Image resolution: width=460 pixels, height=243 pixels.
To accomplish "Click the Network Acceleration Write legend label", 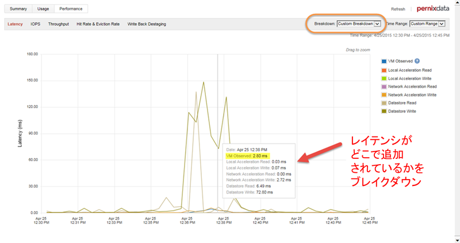I will pyautogui.click(x=412, y=95).
